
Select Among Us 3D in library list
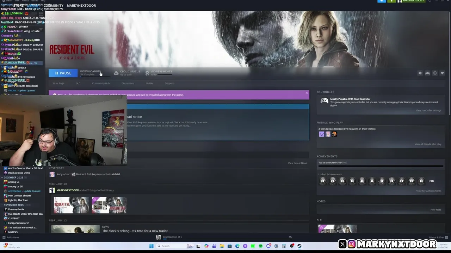(15, 187)
